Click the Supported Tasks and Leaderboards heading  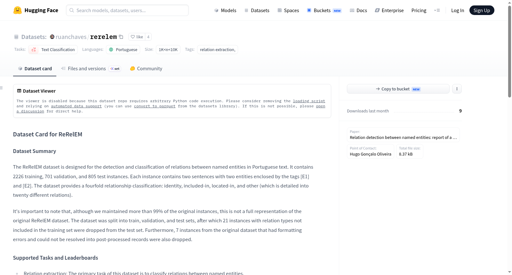[56, 258]
